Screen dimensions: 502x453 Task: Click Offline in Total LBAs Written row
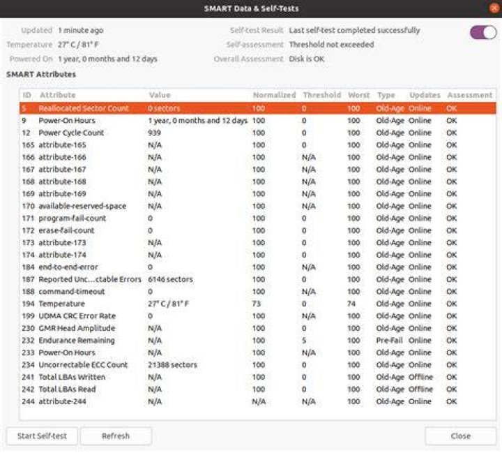point(420,377)
